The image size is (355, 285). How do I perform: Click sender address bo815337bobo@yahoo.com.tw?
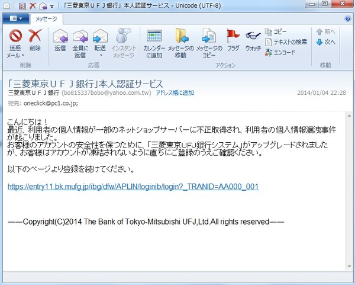106,93
